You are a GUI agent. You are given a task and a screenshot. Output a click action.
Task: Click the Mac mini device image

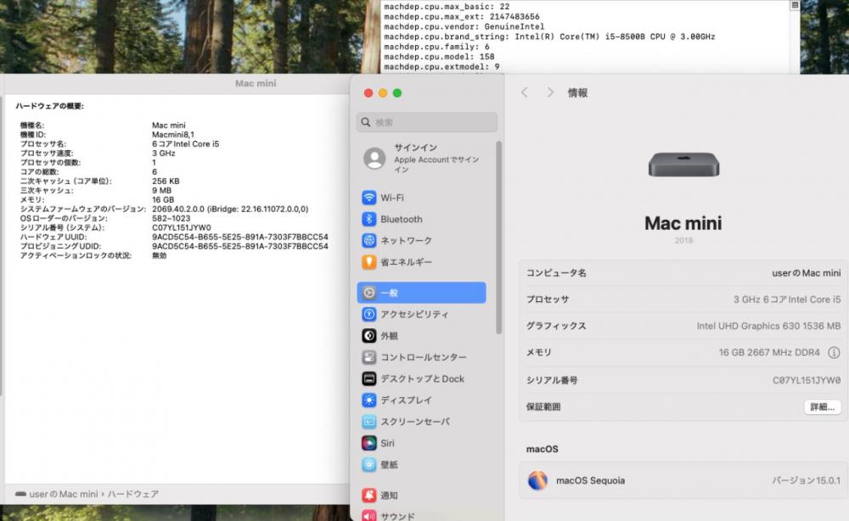683,165
